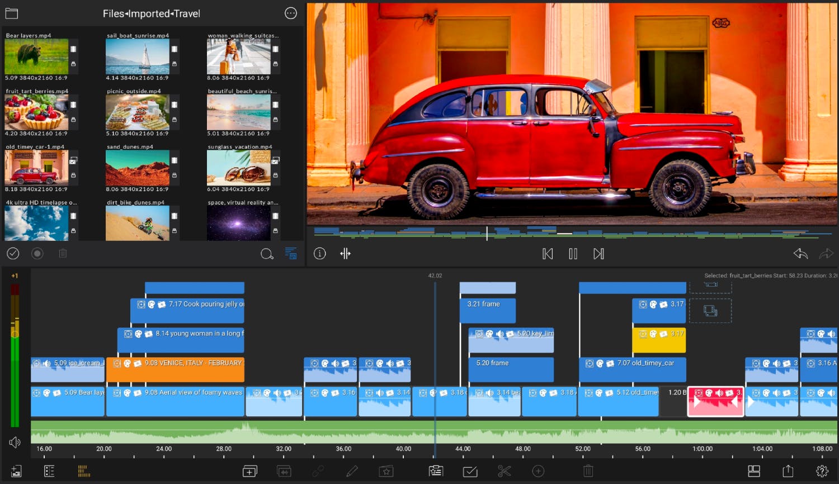The image size is (839, 484).
Task: Toggle multi-select checkmark in the library
Action: [13, 254]
